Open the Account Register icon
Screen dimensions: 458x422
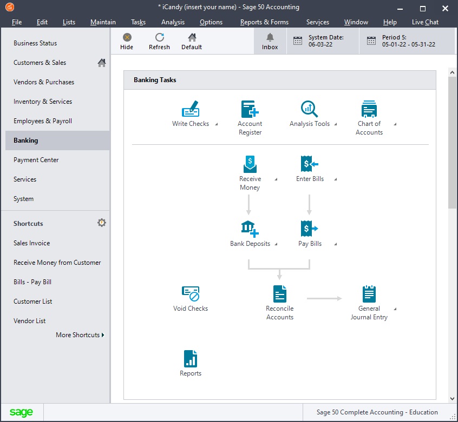coord(250,109)
